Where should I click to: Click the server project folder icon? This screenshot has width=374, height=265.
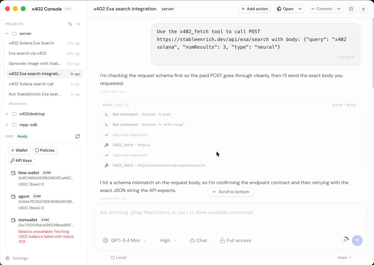14,33
